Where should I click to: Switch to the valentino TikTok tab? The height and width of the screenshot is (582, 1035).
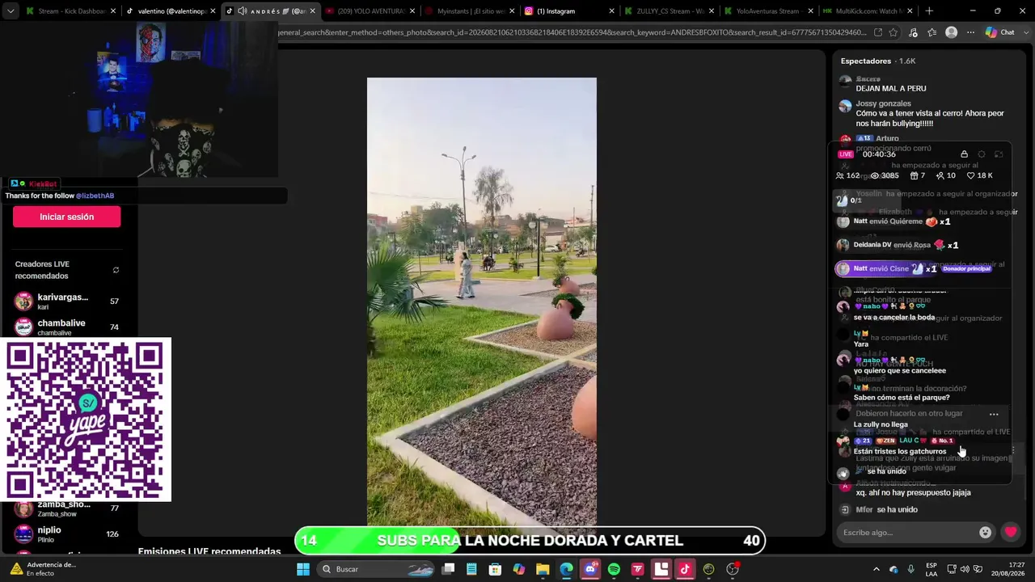click(x=171, y=11)
